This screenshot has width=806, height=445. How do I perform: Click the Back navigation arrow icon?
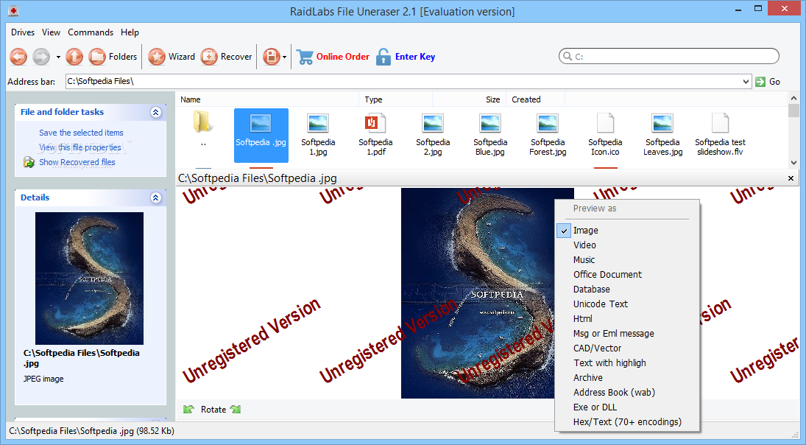pyautogui.click(x=18, y=57)
